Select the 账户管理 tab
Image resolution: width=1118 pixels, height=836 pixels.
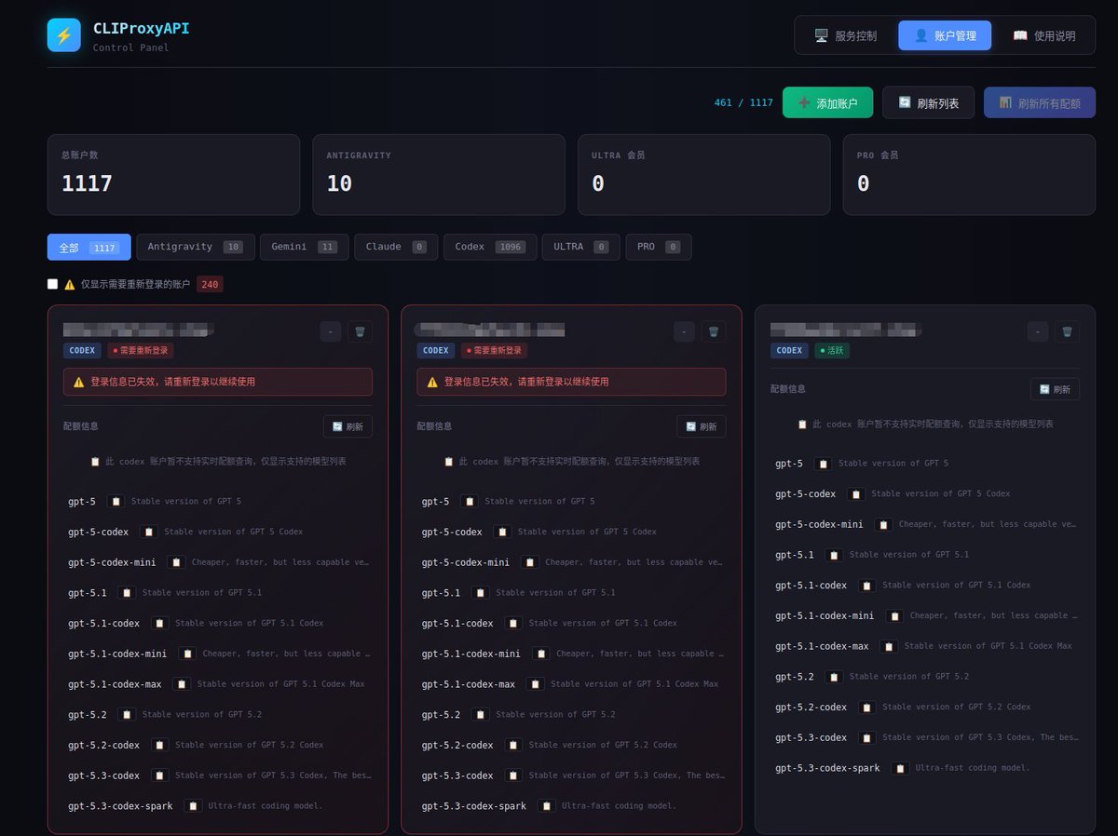coord(945,35)
